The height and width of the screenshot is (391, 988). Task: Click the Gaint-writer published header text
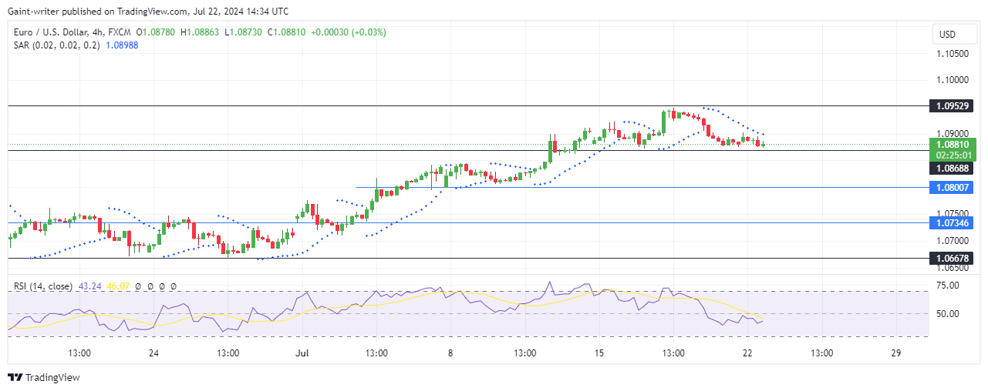[x=147, y=12]
